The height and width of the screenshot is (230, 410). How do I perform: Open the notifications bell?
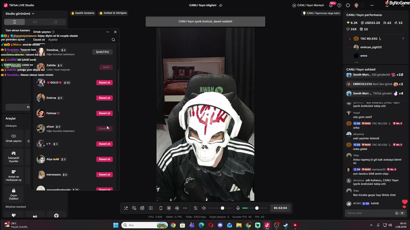pyautogui.click(x=331, y=5)
